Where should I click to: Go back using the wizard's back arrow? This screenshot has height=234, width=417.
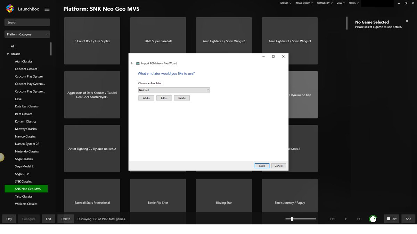point(132,63)
